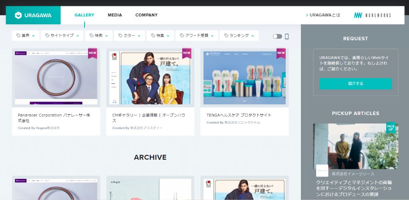Open the カラー filter dropdown
This screenshot has width=409, height=200.
(129, 36)
